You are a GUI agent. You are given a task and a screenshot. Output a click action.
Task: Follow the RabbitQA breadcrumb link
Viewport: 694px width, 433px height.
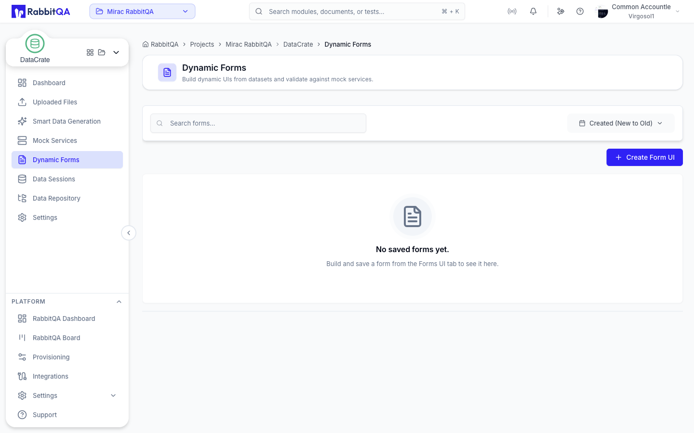coord(164,44)
